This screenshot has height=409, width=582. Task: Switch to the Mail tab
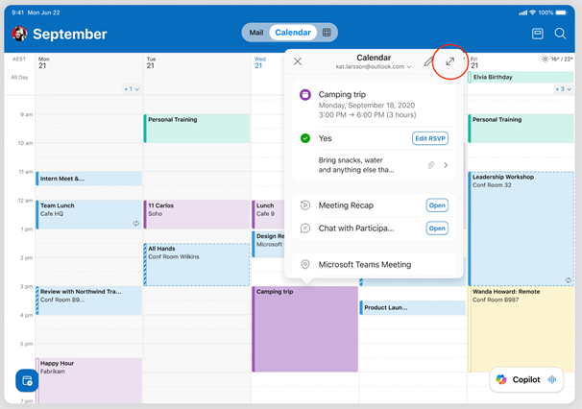coord(256,33)
